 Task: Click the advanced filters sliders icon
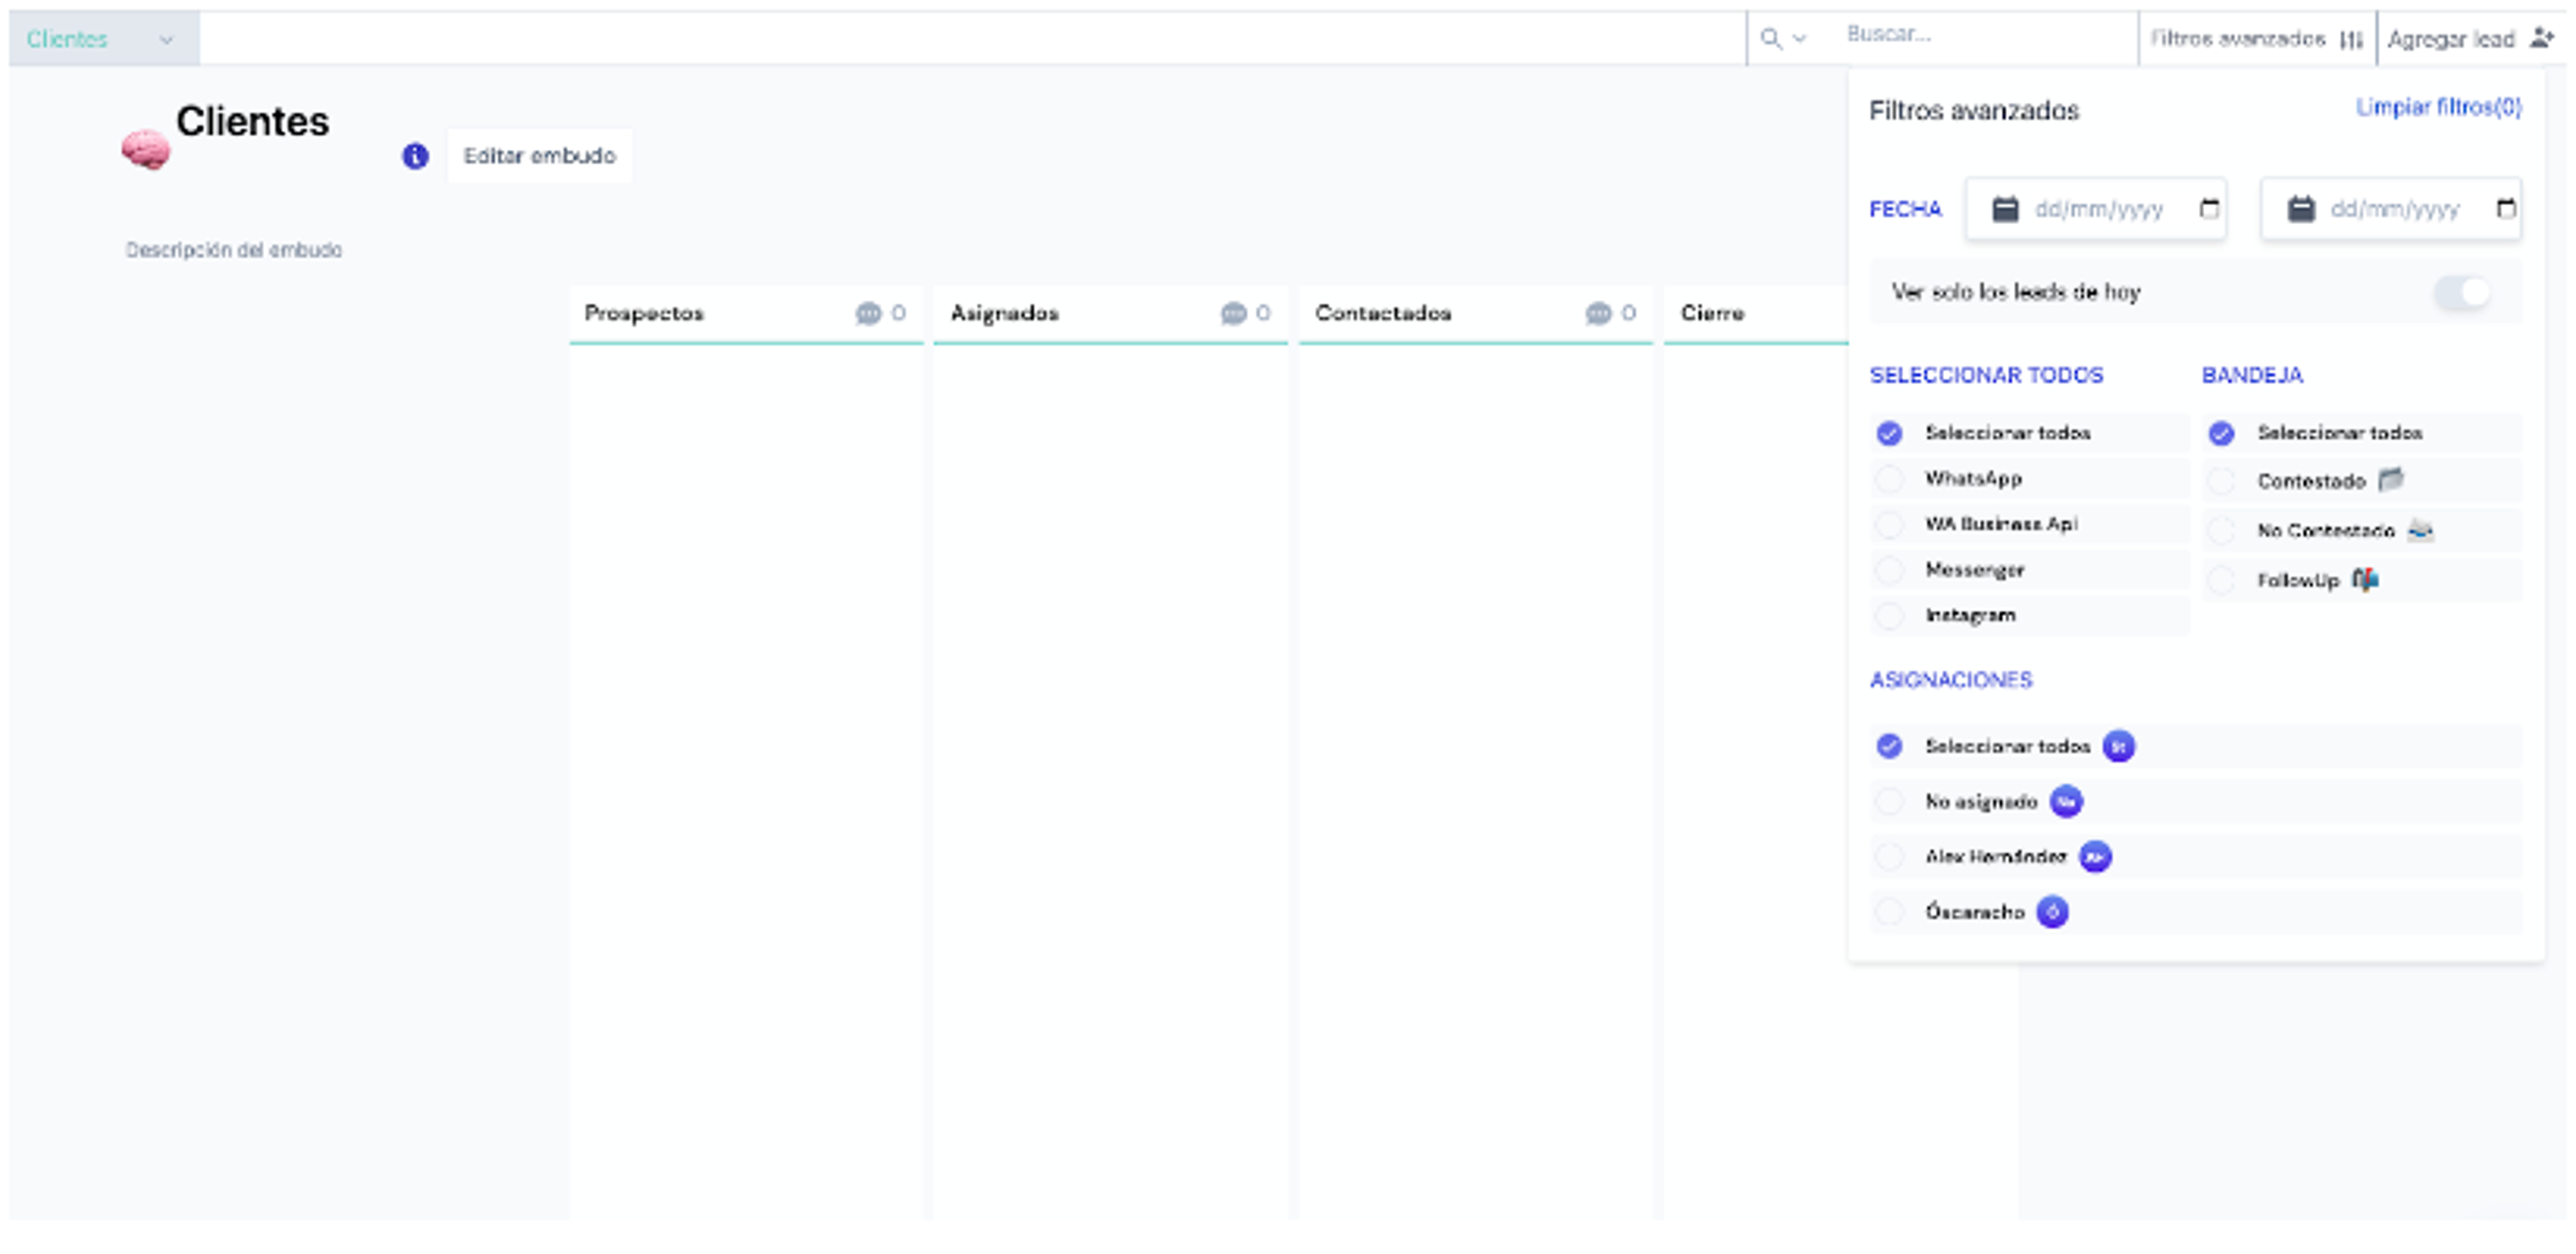(2351, 39)
